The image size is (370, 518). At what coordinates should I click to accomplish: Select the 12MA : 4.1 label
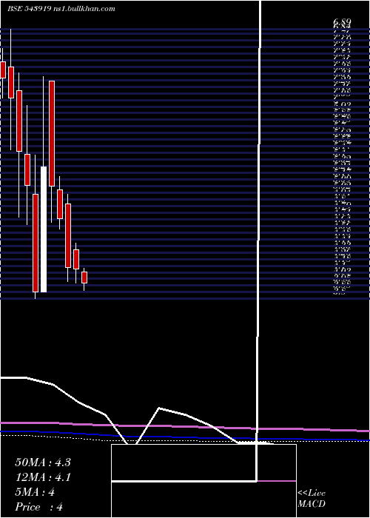43,477
